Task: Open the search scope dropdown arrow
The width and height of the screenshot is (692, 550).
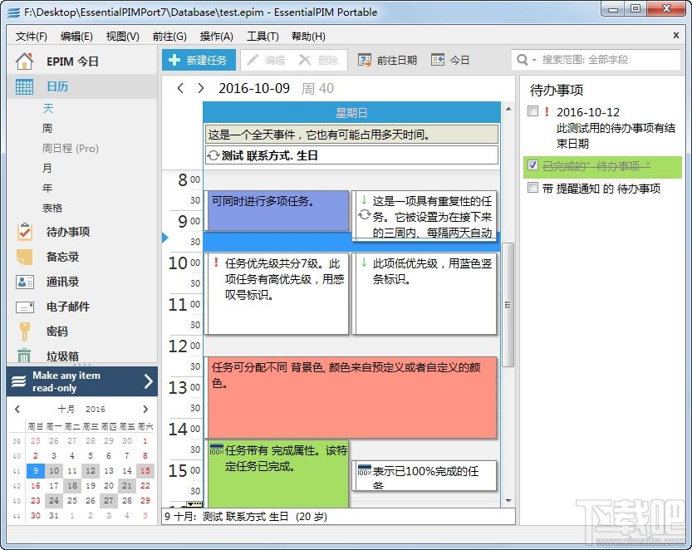Action: pyautogui.click(x=534, y=60)
